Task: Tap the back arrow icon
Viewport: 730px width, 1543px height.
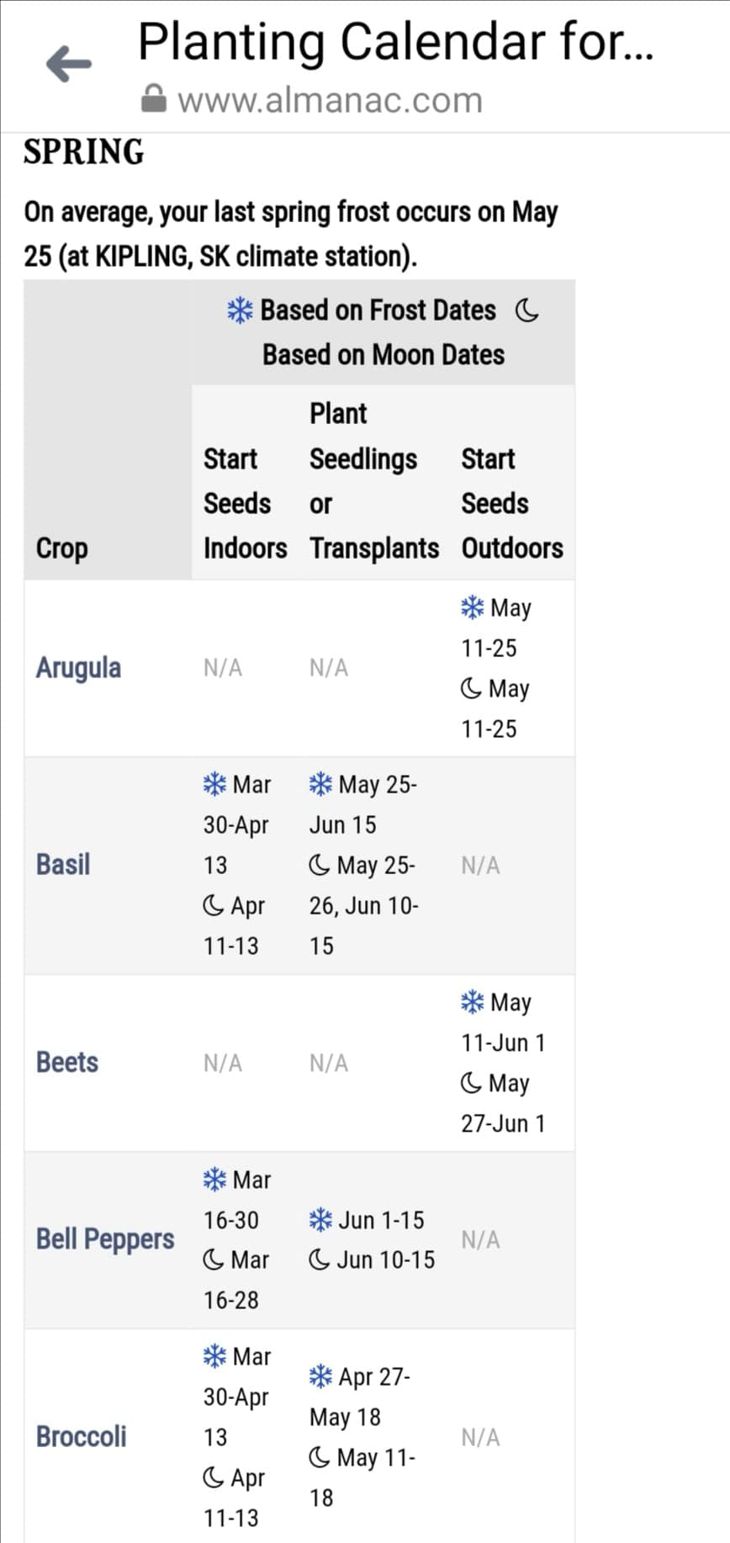Action: pyautogui.click(x=69, y=64)
